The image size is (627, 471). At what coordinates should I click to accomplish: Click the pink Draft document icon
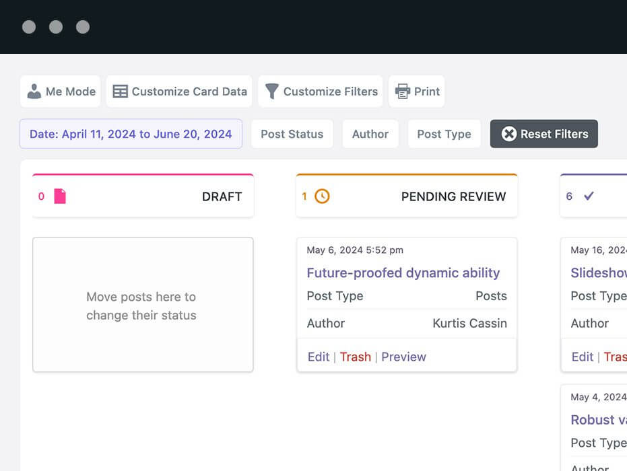pos(60,196)
